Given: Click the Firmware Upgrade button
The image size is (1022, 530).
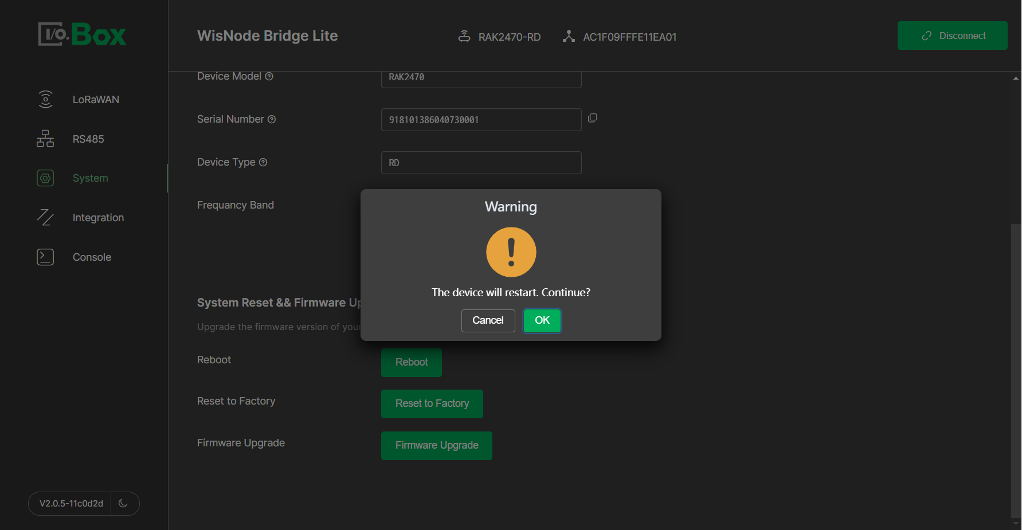Looking at the screenshot, I should click(x=437, y=445).
